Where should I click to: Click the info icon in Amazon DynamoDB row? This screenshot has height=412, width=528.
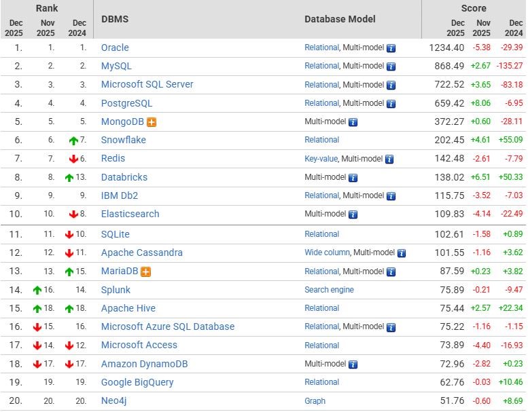coord(353,364)
